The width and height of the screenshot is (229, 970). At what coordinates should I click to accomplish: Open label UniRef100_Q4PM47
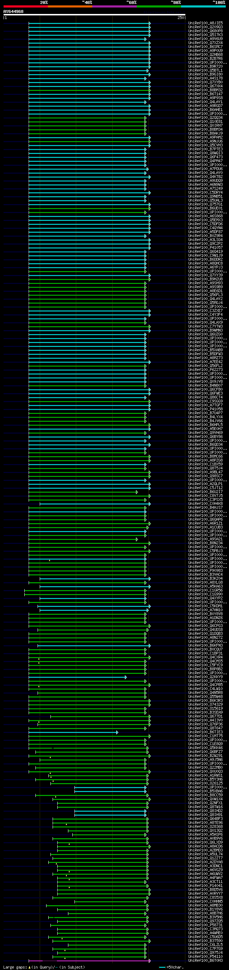[x=205, y=161]
